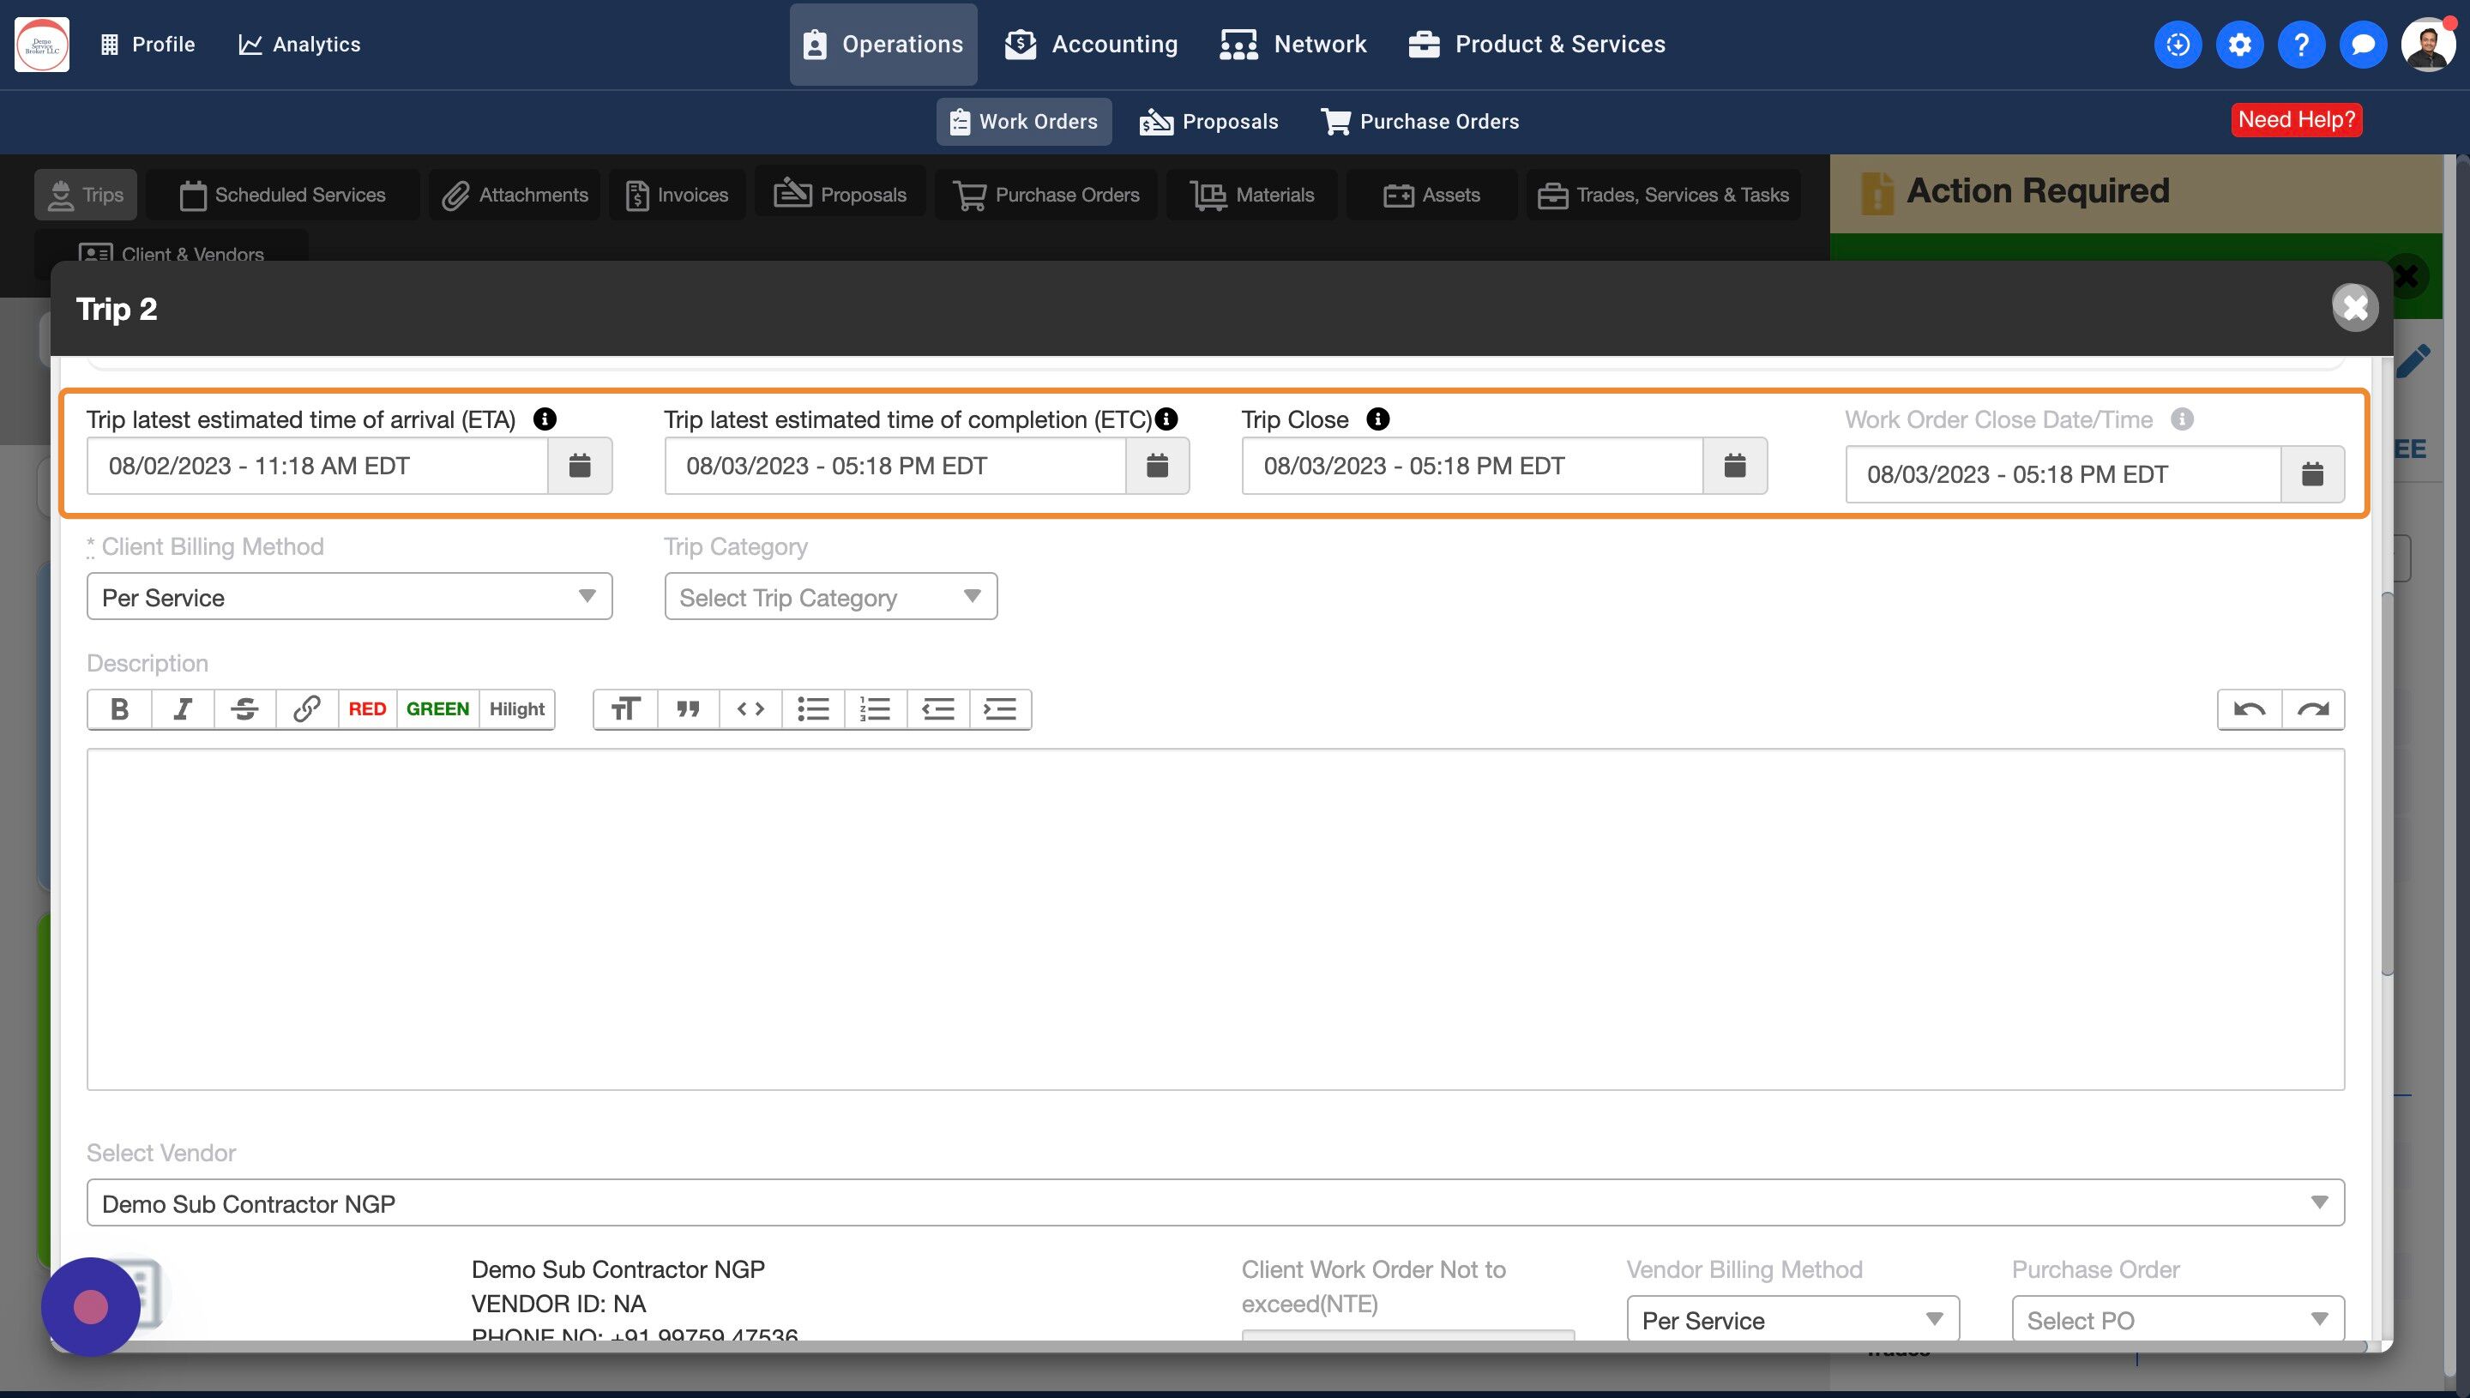Apply GREEN text color
Viewport: 2470px width, 1398px height.
(437, 709)
